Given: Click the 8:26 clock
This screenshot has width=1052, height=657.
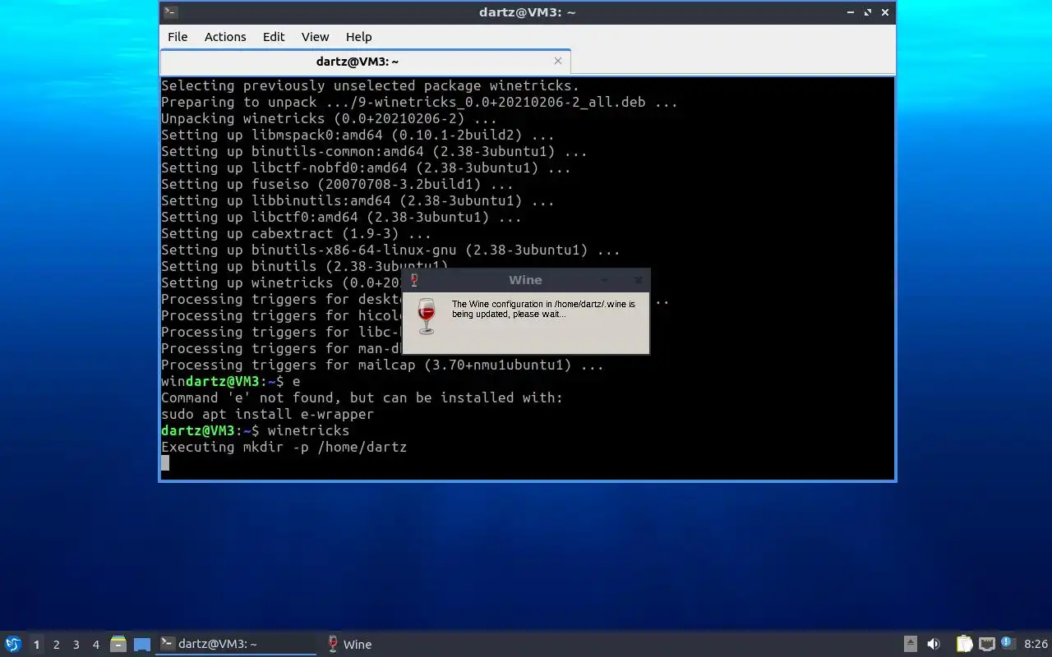Looking at the screenshot, I should [x=1036, y=645].
